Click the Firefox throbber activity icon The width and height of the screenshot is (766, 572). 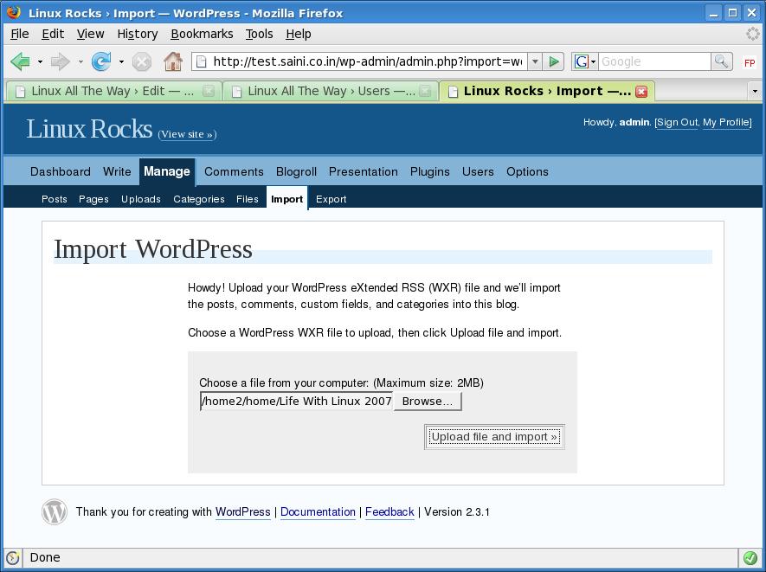click(x=753, y=34)
